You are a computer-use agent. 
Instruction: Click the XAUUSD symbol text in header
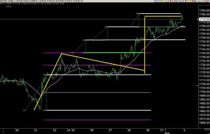[x=4, y=1]
